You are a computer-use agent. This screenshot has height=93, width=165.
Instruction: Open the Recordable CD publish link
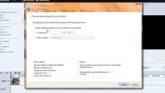[5, 47]
